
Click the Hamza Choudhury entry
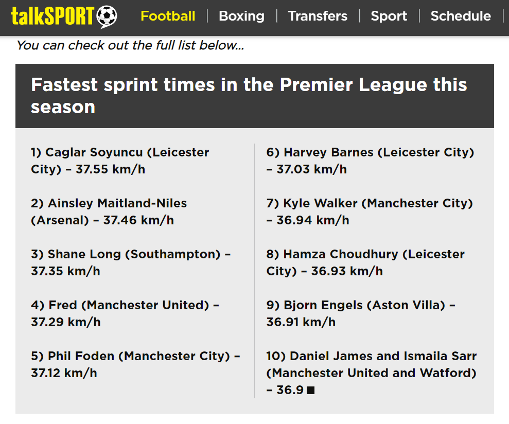(x=365, y=262)
